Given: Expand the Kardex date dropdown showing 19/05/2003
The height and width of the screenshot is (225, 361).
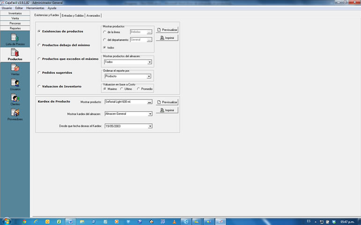Looking at the screenshot, I should [150, 126].
